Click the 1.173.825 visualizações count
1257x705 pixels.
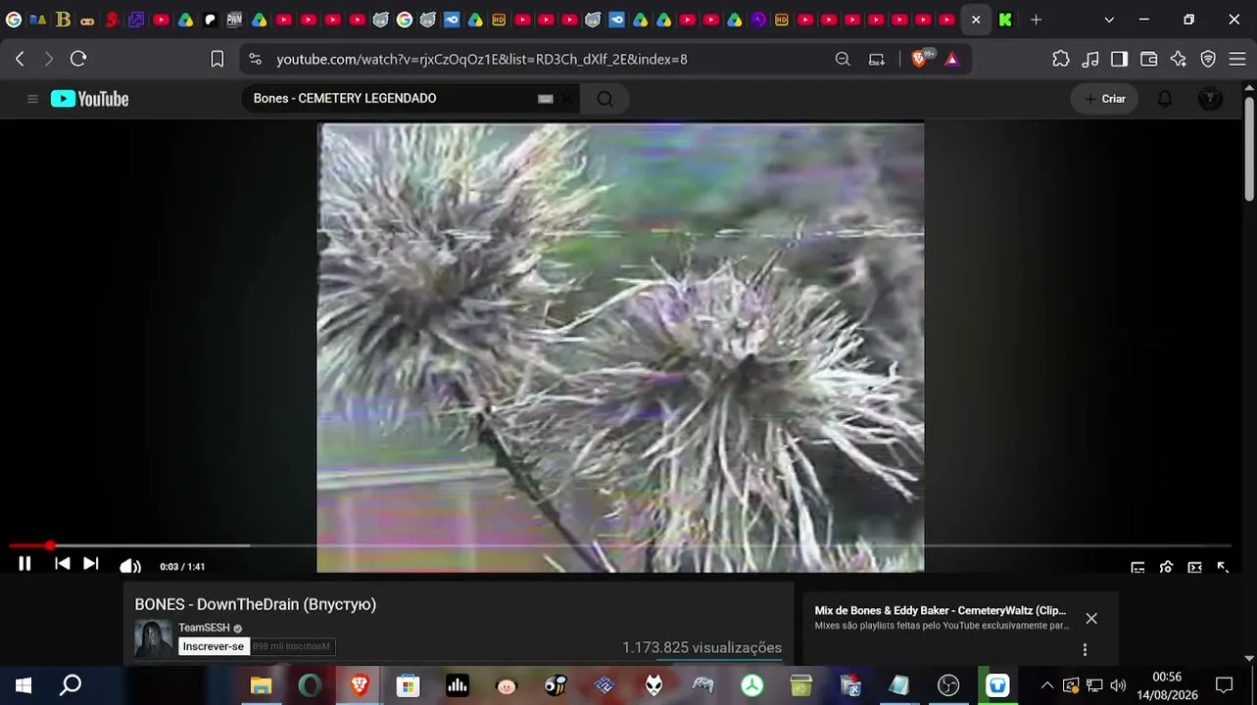pyautogui.click(x=701, y=647)
